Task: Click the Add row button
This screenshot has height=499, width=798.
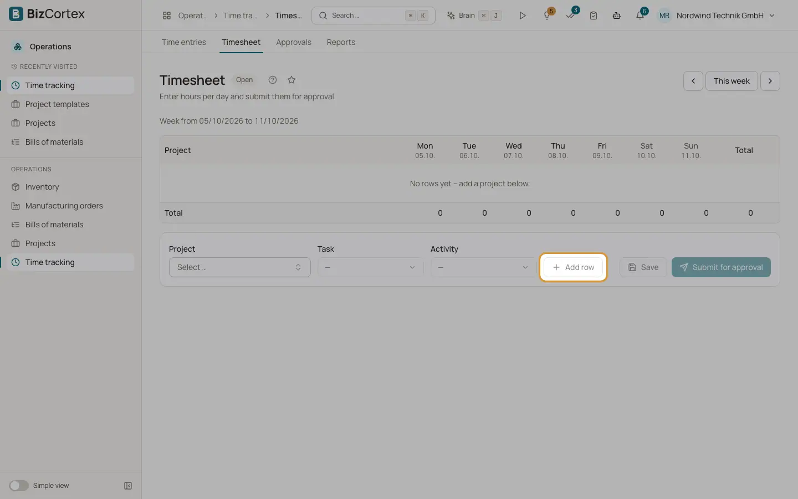Action: click(x=574, y=267)
